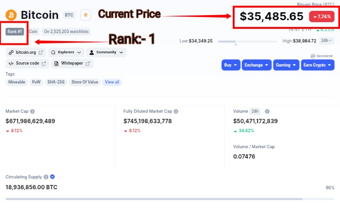Image resolution: width=340 pixels, height=210 pixels.
Task: Open the Buy dropdown button
Action: click(x=231, y=65)
